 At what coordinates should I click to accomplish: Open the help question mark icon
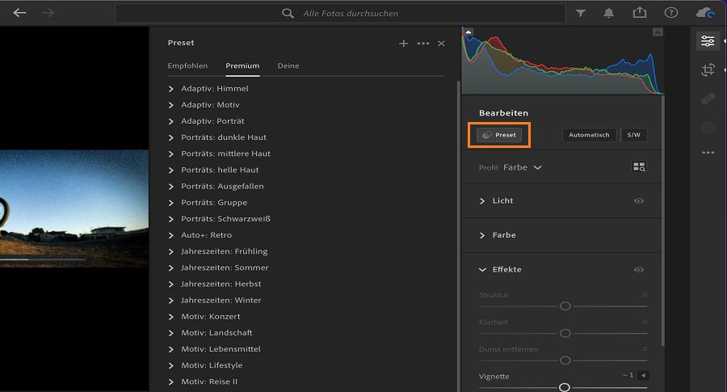click(x=671, y=13)
